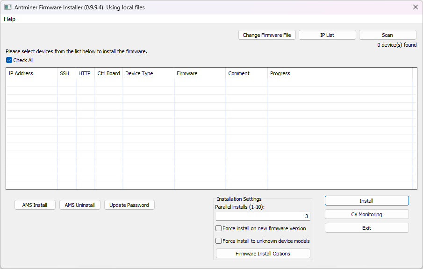Click the Comment column header
423x269 pixels.
click(247, 73)
